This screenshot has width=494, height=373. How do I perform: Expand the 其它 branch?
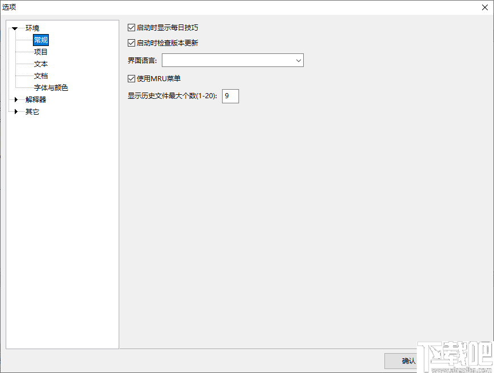coord(16,111)
